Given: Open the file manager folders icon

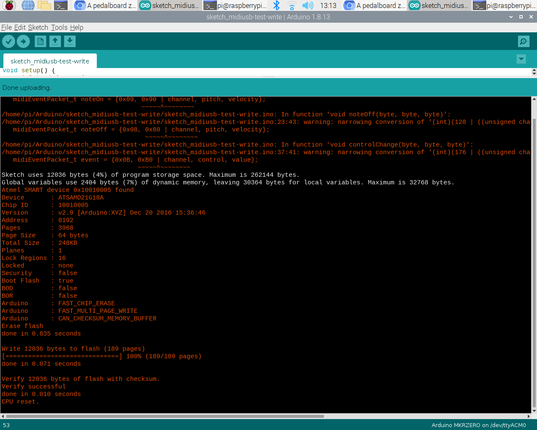Looking at the screenshot, I should [44, 5].
